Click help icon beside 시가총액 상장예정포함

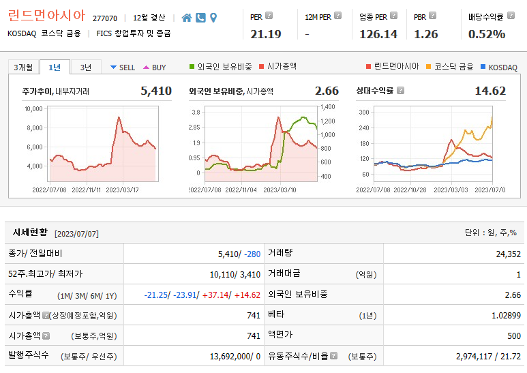click(x=46, y=315)
